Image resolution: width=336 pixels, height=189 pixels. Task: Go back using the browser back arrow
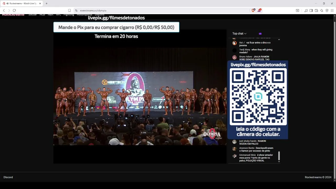point(4,10)
